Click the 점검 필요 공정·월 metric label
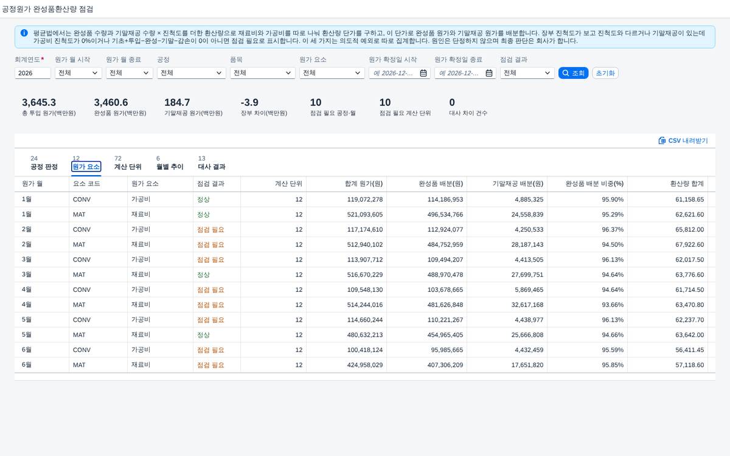 tap(333, 113)
